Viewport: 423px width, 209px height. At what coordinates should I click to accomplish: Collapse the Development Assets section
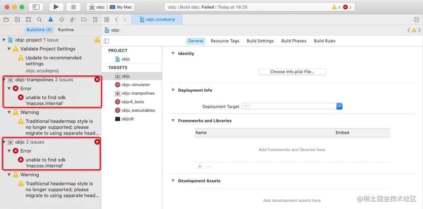tap(173, 181)
